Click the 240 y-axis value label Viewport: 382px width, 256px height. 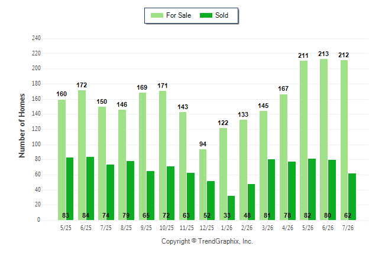[36, 38]
